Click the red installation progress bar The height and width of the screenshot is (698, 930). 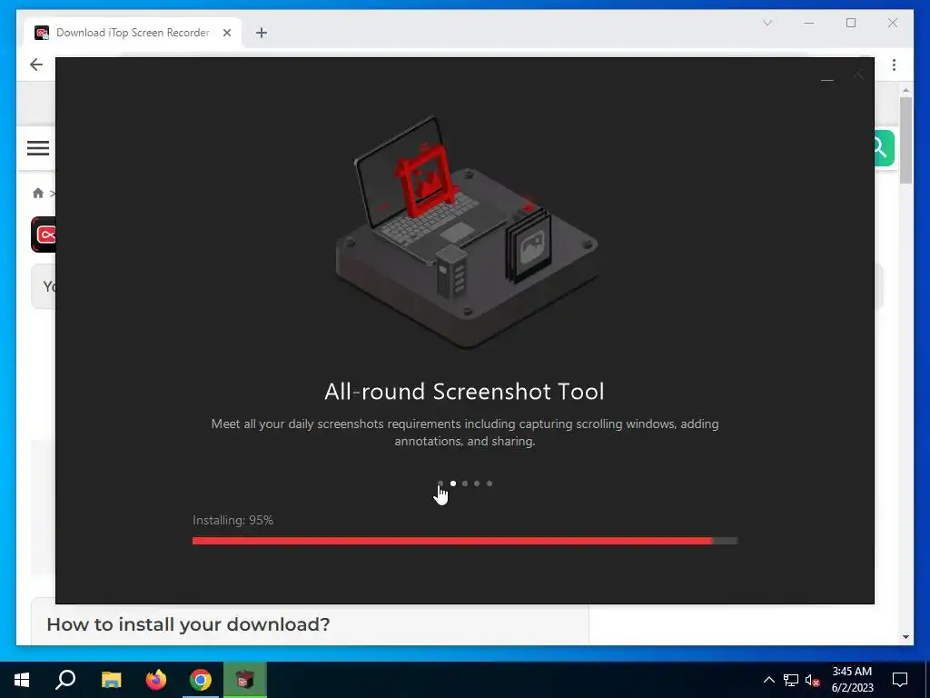tap(465, 541)
